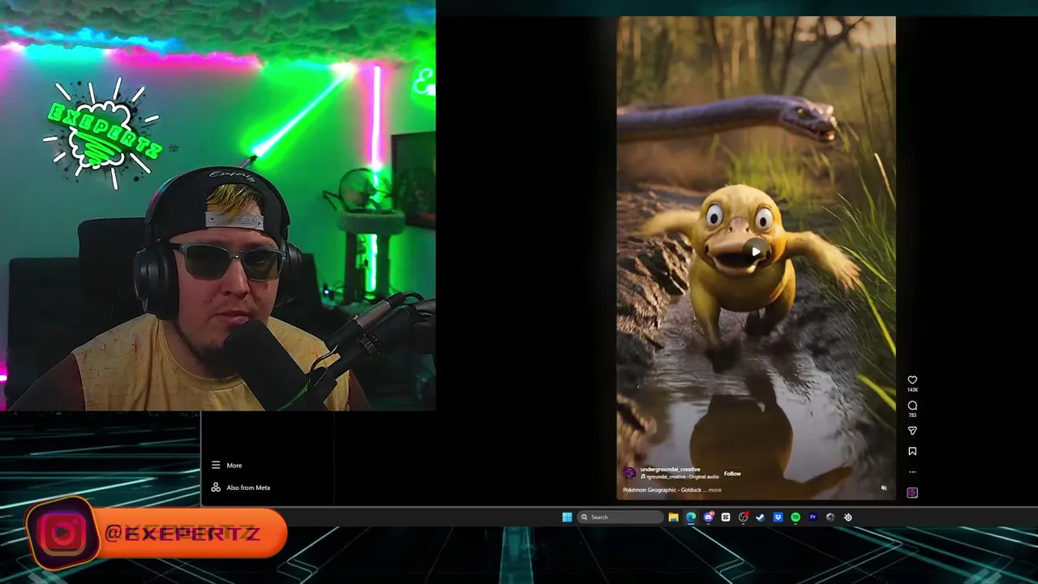Open the undergroundai_creative profile avatar

click(629, 473)
